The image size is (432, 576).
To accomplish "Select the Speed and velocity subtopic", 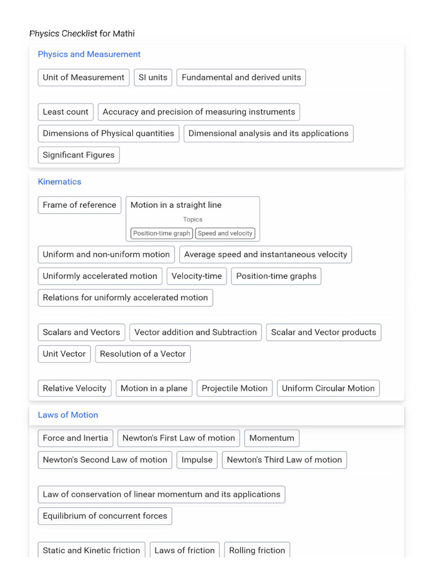I will 225,233.
